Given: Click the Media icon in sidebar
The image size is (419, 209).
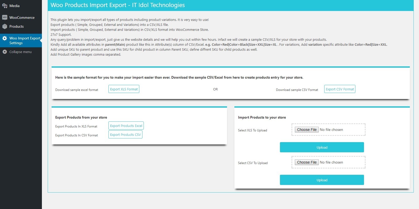Looking at the screenshot, I should [5, 6].
